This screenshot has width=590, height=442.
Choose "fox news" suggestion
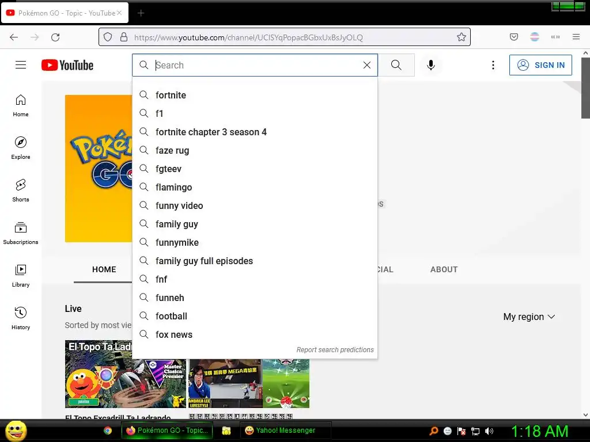(255, 334)
